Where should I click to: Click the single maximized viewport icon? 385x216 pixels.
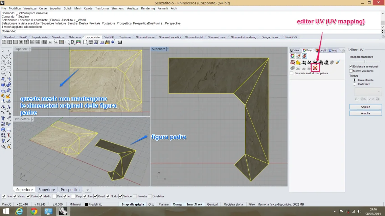click(15, 42)
